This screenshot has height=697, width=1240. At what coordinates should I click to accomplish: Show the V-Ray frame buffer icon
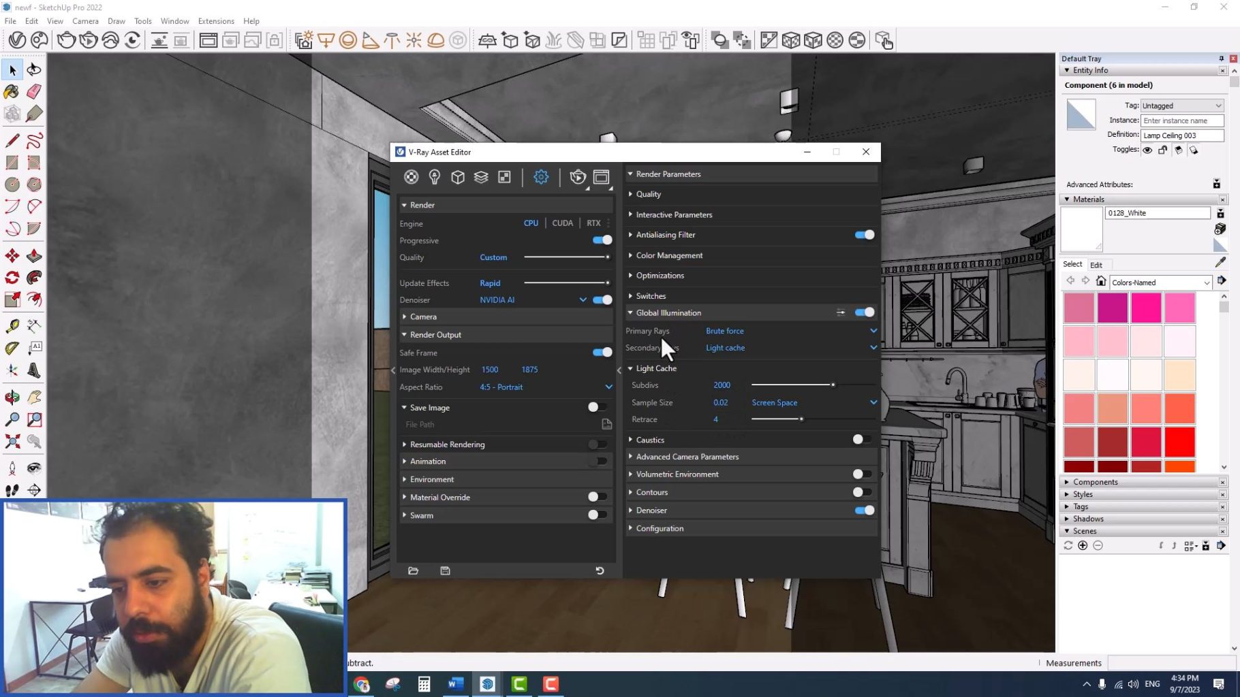click(x=601, y=177)
